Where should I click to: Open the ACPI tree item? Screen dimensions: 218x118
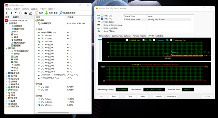pos(15,70)
